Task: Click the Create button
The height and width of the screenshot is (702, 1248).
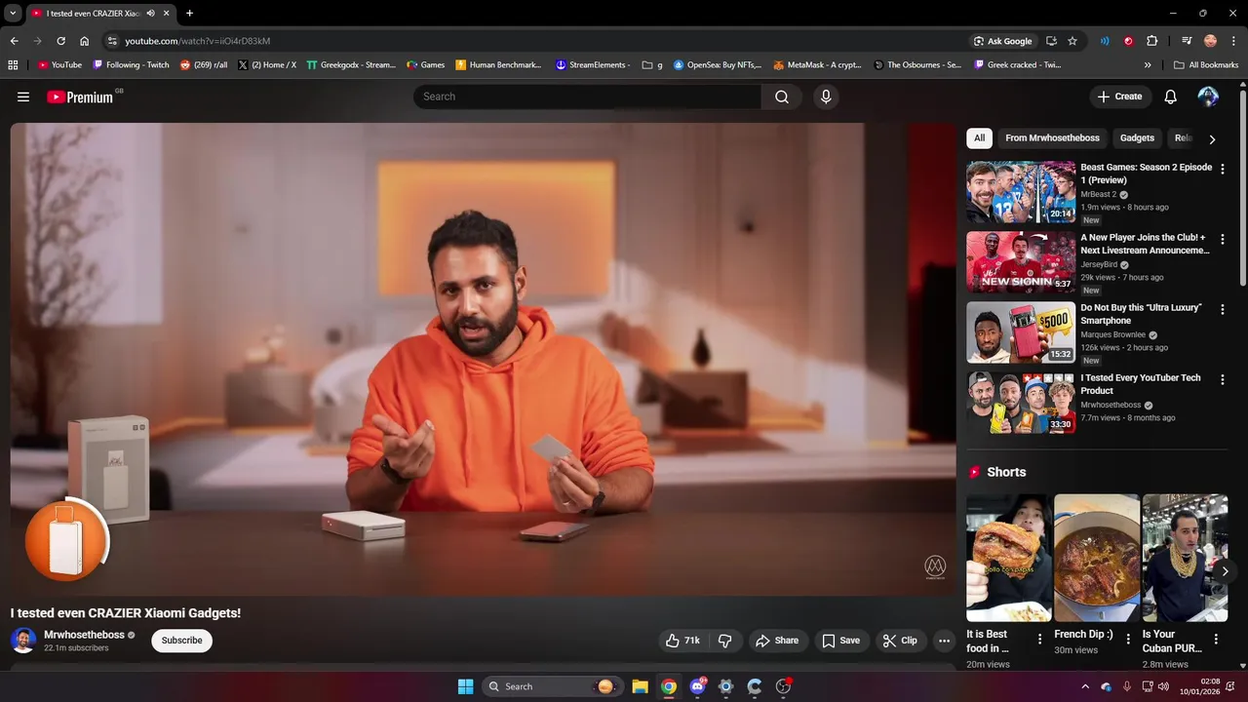Action: pos(1119,97)
